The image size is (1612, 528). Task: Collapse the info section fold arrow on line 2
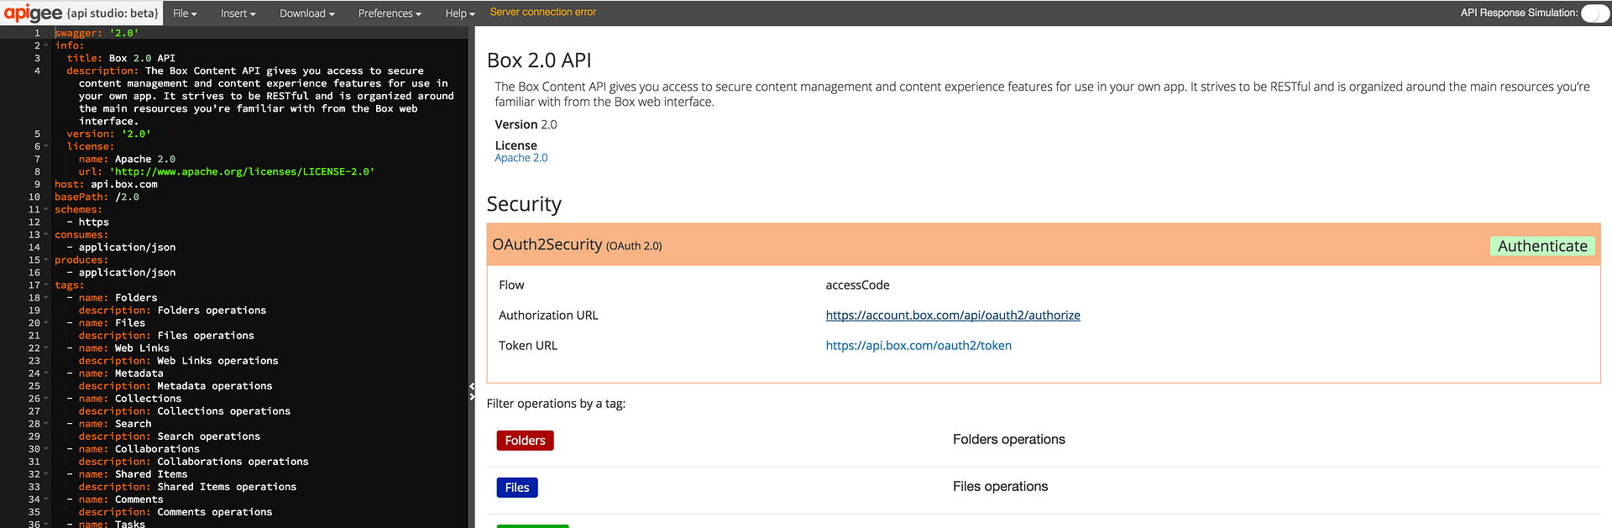pyautogui.click(x=46, y=45)
